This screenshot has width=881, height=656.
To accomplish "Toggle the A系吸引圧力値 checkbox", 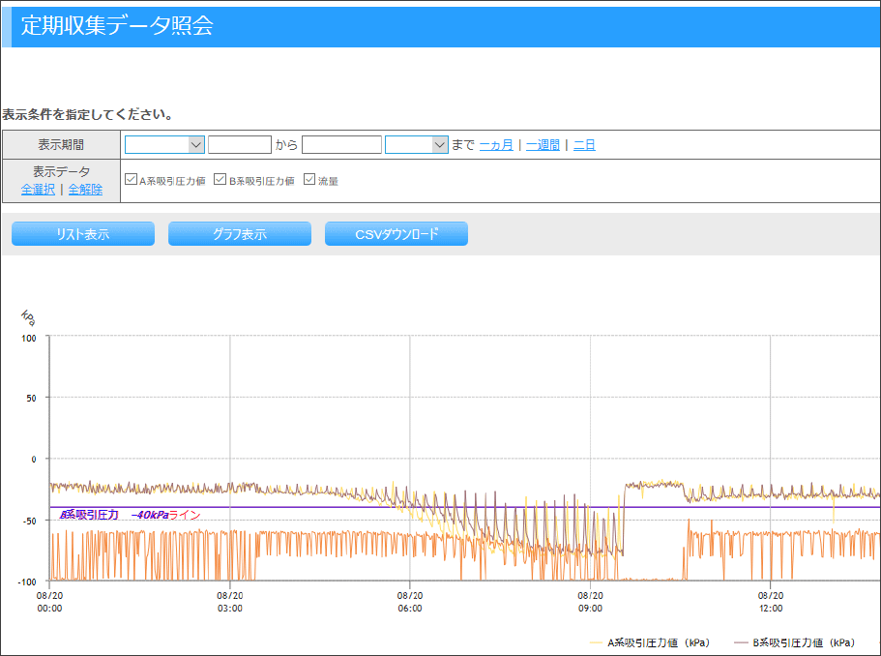I will (131, 179).
